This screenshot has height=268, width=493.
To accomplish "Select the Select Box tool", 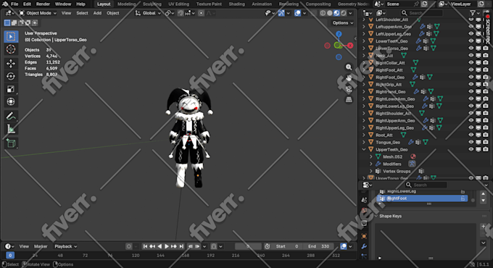I will (11, 36).
